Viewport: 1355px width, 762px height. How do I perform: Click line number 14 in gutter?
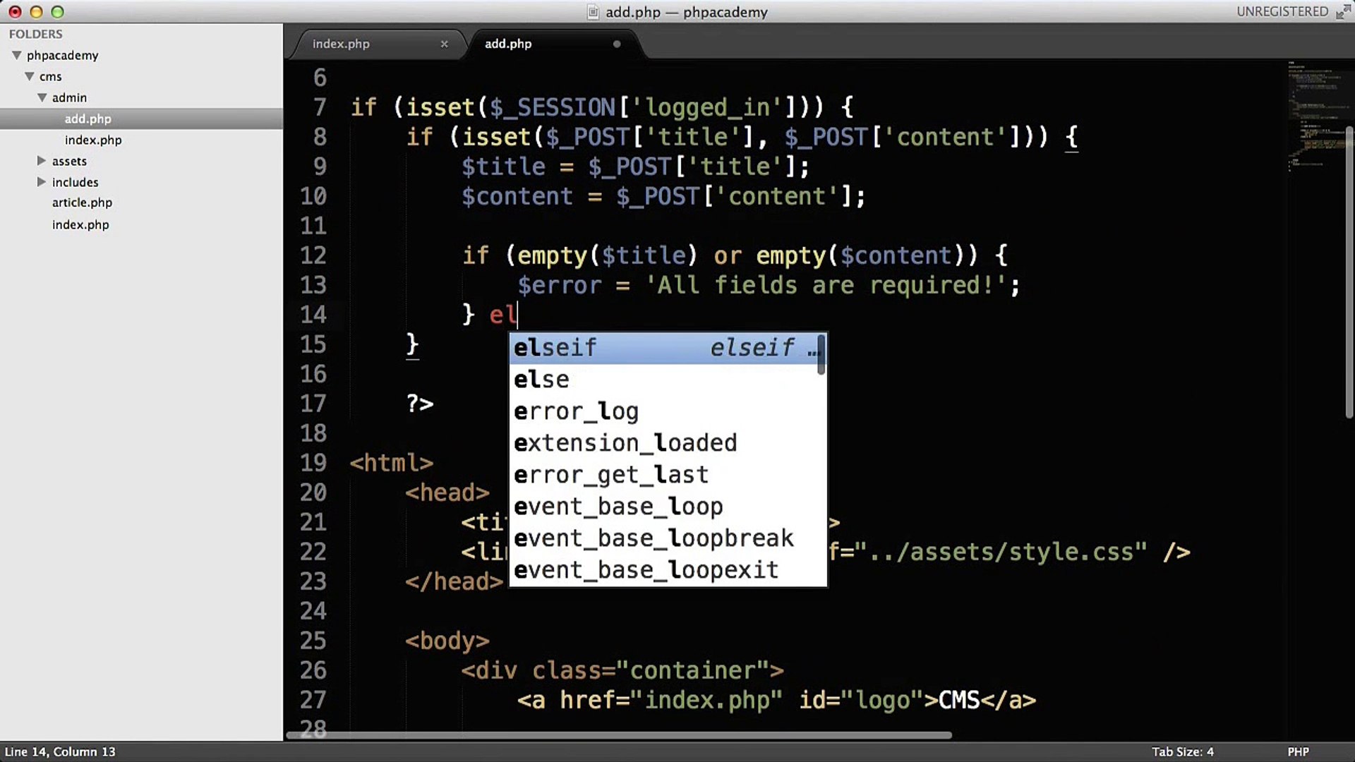(x=313, y=315)
